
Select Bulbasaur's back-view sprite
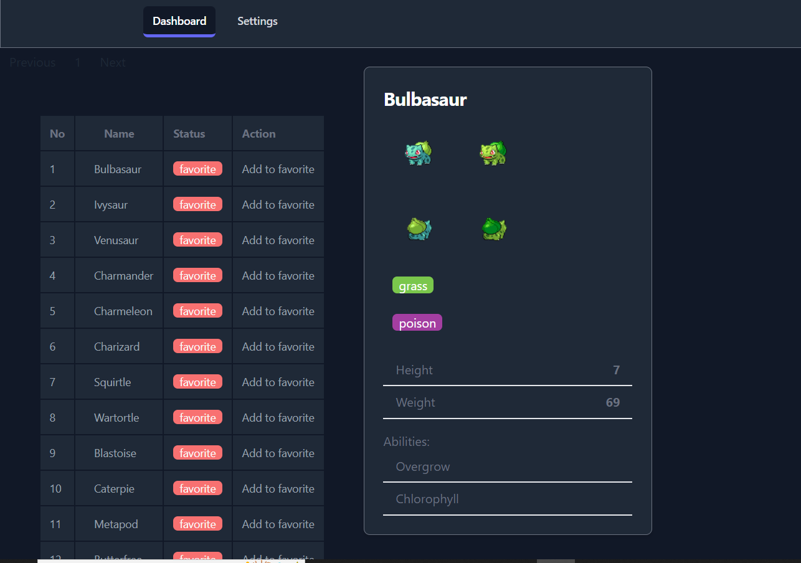click(419, 229)
